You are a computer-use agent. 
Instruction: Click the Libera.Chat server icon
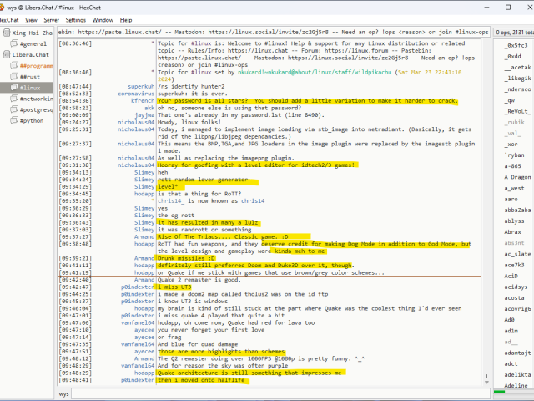click(x=8, y=53)
